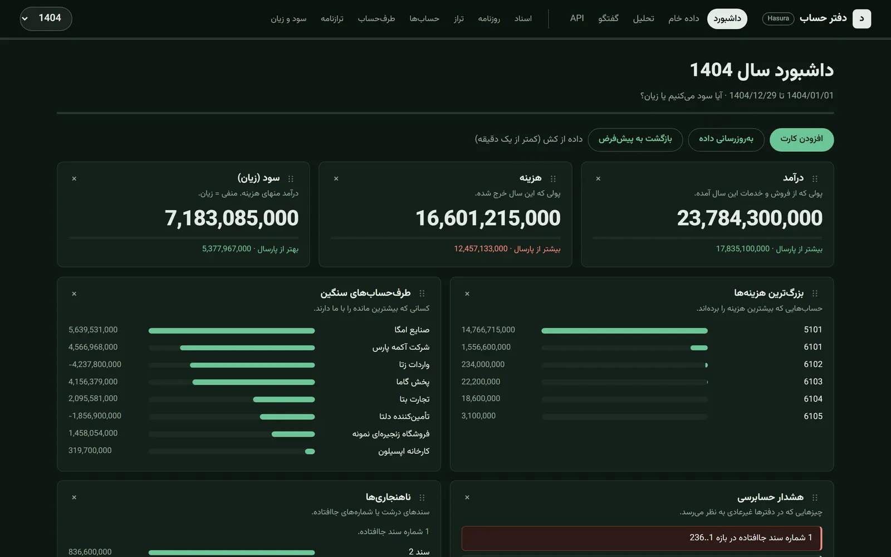891x557 pixels.
Task: Click the شرکت آکمه پارس row label
Action: [401, 347]
